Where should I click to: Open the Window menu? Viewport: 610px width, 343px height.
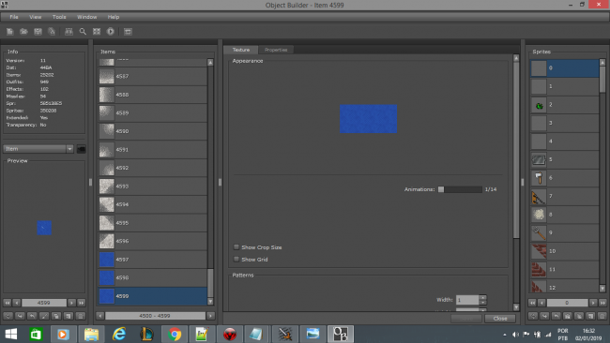[x=86, y=17]
